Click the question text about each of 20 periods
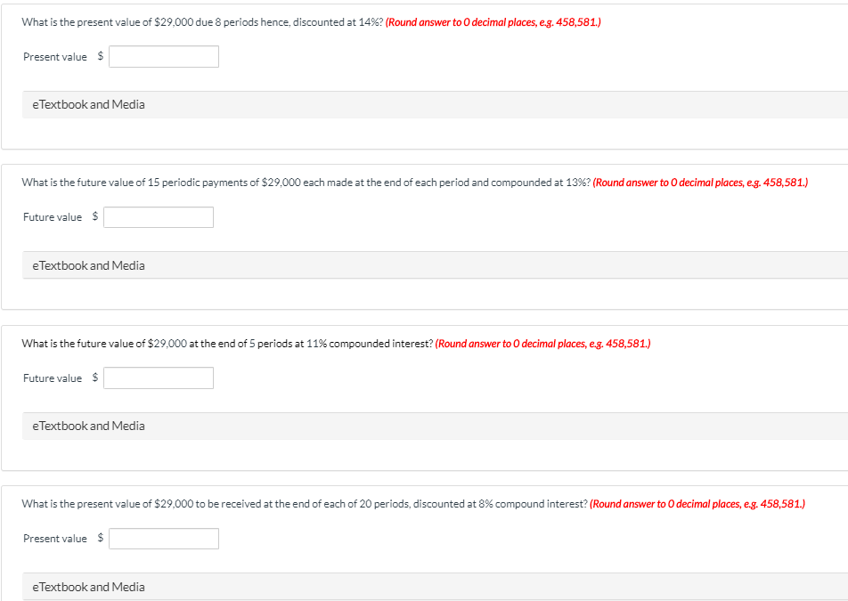Image resolution: width=848 pixels, height=601 pixels. point(305,504)
